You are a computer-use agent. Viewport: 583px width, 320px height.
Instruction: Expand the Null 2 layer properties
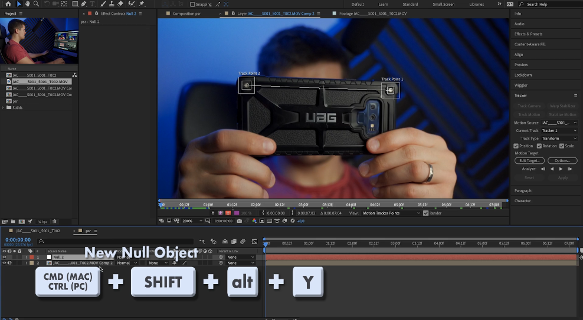(x=27, y=257)
